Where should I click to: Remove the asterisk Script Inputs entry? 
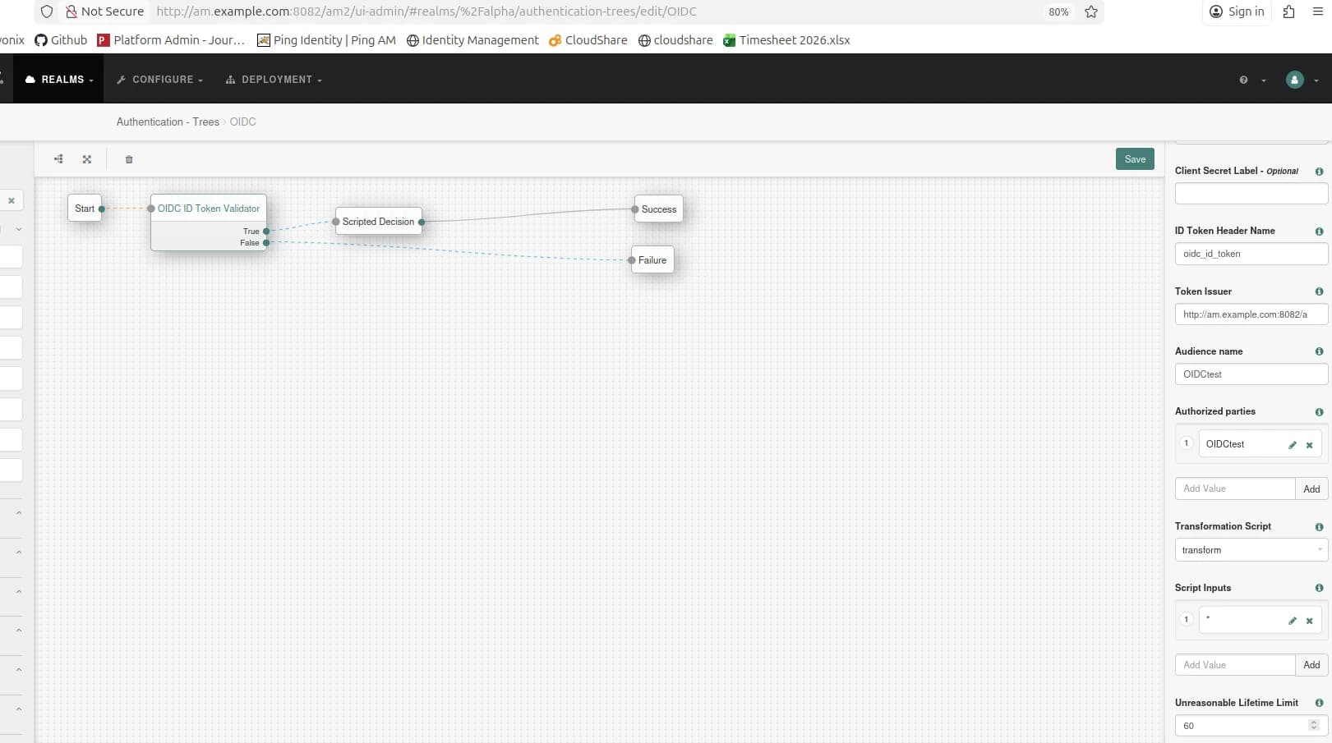click(x=1310, y=621)
